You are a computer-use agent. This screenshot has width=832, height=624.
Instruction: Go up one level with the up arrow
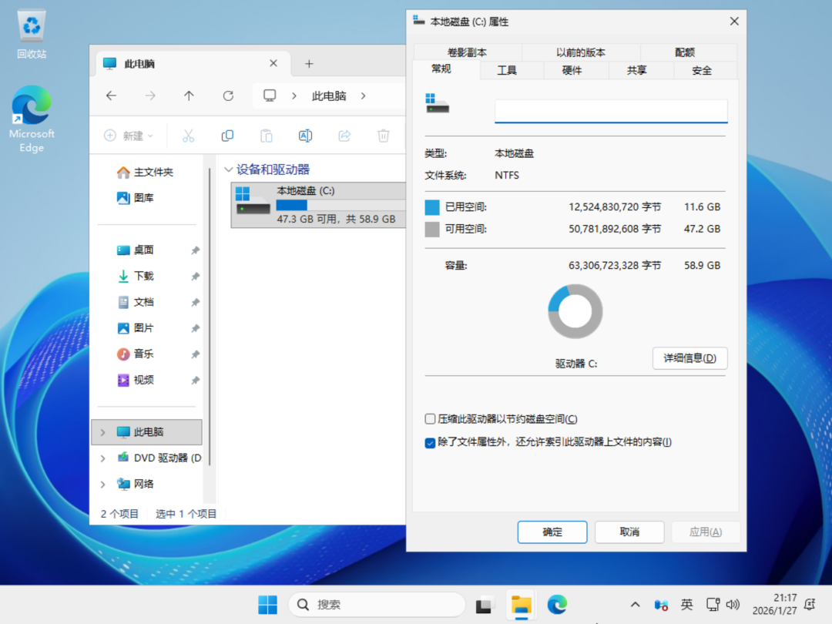[x=189, y=96]
